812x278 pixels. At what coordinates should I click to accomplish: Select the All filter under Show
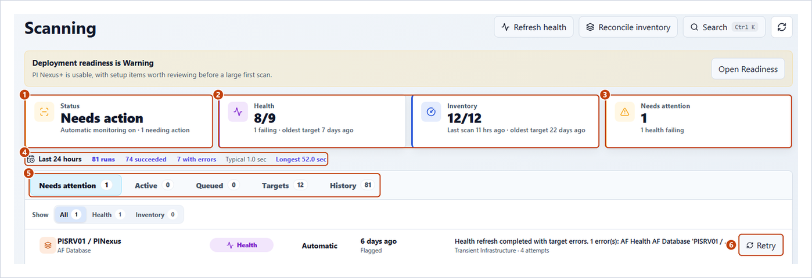coord(70,215)
